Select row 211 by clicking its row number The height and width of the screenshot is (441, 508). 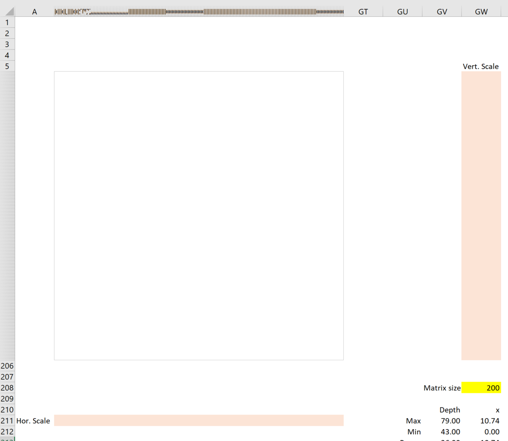pos(7,421)
